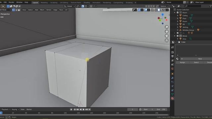Toggle X mirror axis button
The height and width of the screenshot is (119, 212).
(149, 6)
